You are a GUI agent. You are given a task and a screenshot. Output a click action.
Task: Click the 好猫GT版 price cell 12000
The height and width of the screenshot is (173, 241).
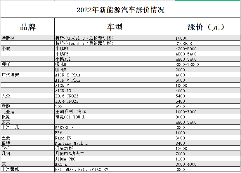pos(207,148)
